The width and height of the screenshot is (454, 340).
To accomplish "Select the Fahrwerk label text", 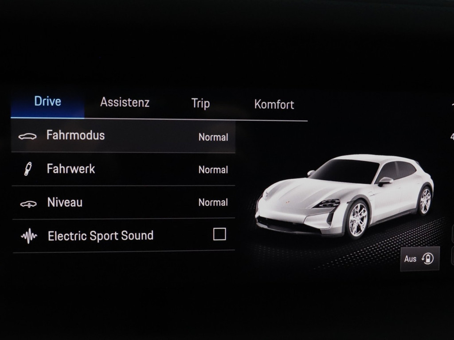I will (x=71, y=169).
